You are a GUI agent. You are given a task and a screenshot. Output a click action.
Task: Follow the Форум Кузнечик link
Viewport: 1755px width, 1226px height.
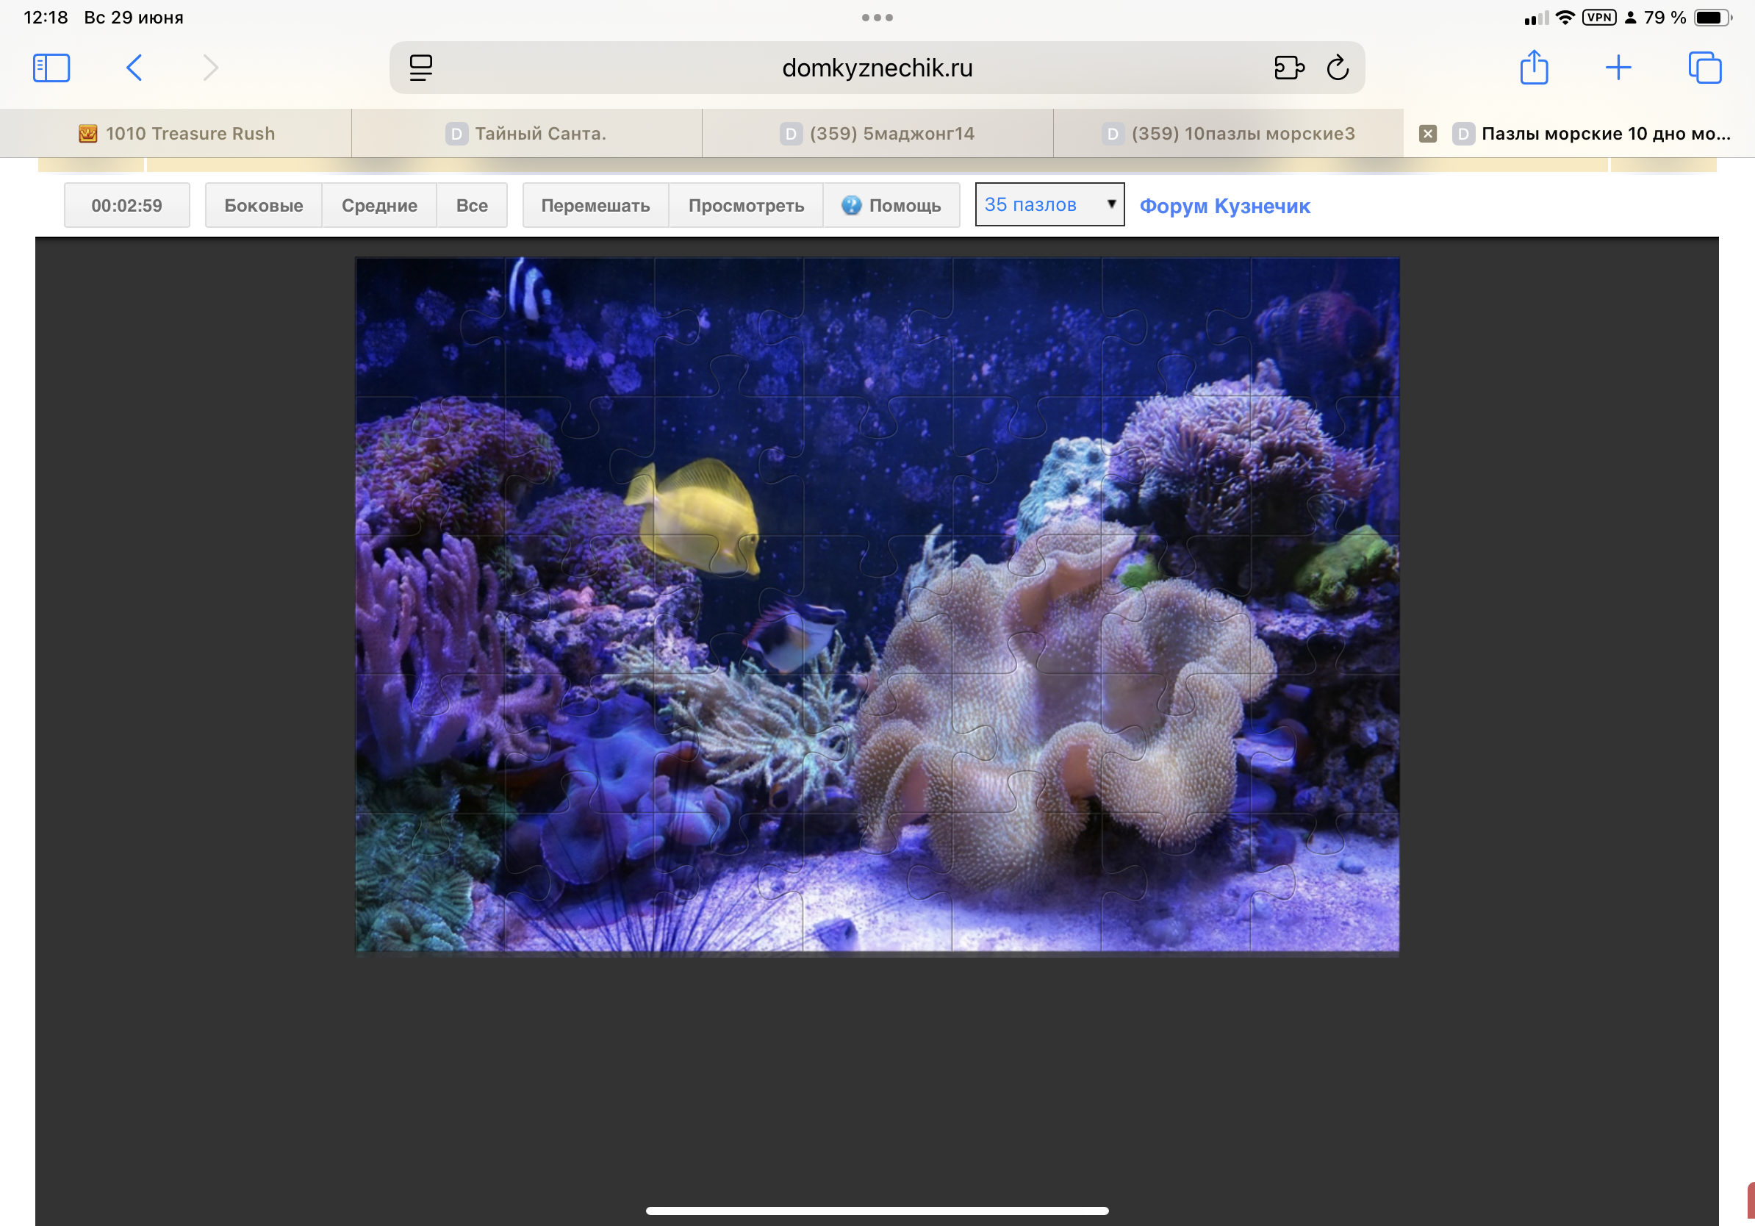pos(1224,207)
